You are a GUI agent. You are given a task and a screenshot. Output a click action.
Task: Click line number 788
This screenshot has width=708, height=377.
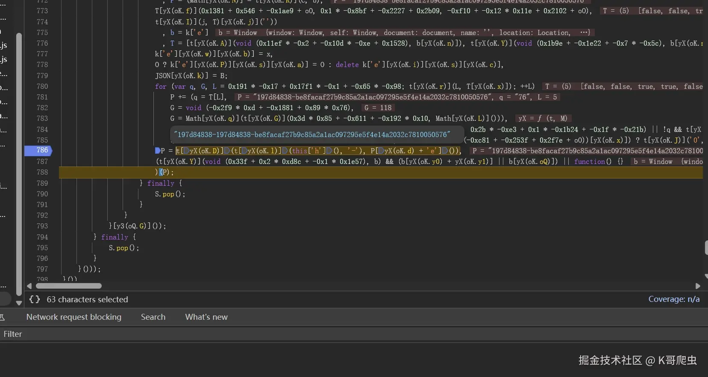tap(42, 172)
